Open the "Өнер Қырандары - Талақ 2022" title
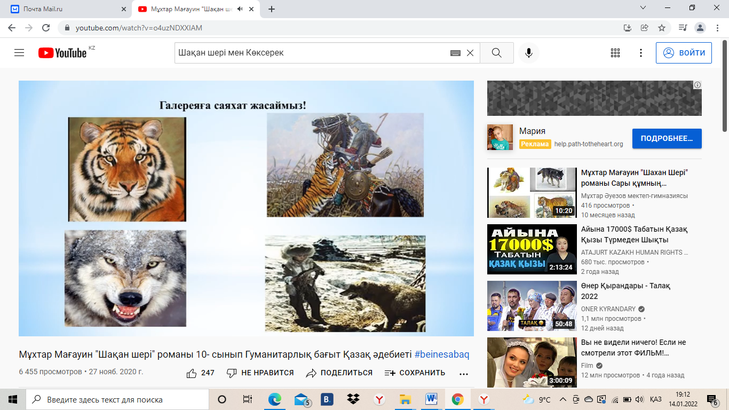Screen dimensions: 729x410 point(625,291)
